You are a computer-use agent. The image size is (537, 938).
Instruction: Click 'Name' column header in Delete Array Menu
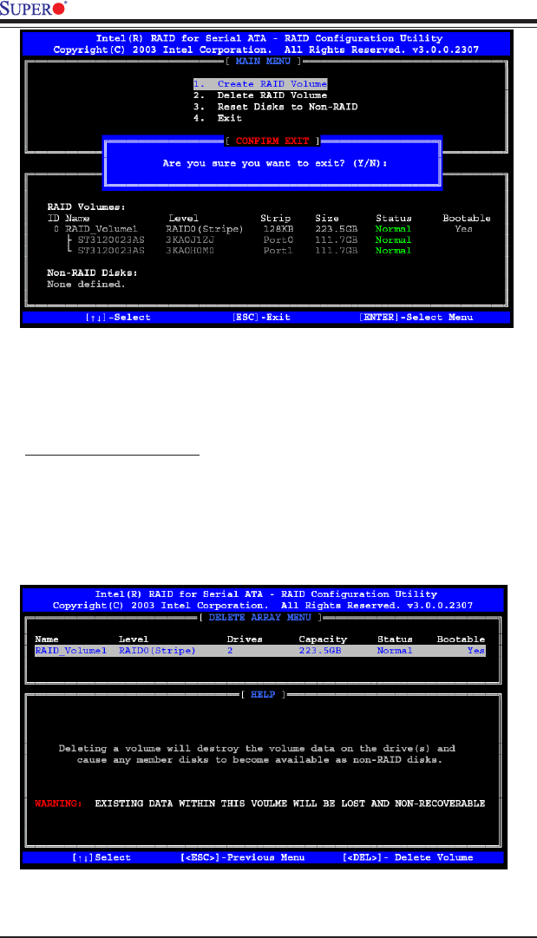click(x=47, y=640)
